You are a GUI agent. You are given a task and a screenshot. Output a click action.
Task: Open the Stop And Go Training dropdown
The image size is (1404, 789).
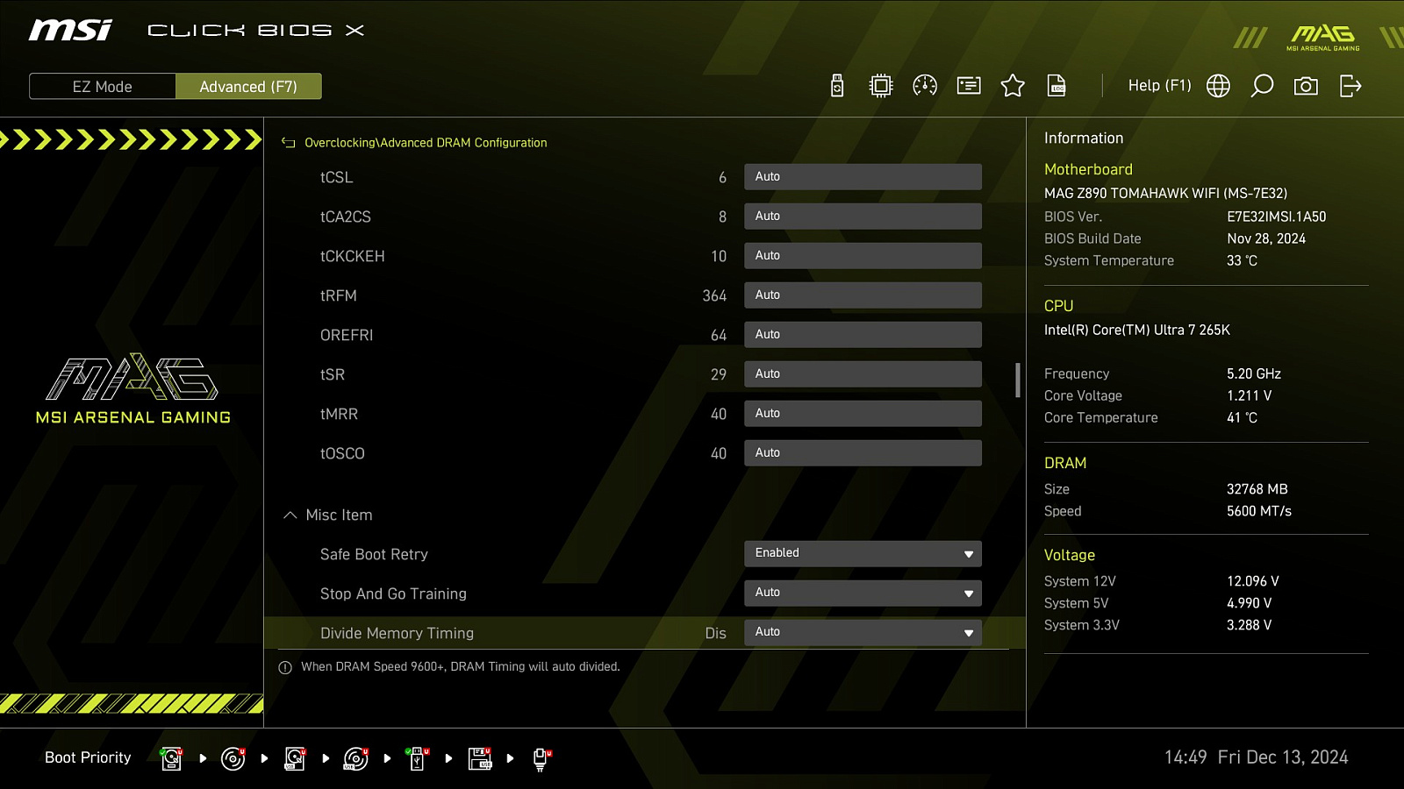pyautogui.click(x=863, y=593)
